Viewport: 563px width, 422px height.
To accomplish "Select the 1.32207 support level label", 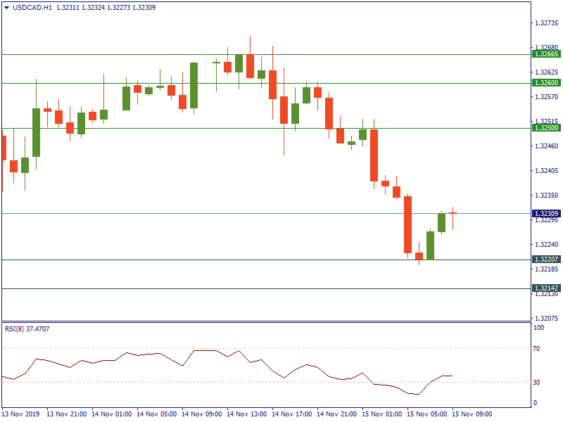I will (x=546, y=260).
